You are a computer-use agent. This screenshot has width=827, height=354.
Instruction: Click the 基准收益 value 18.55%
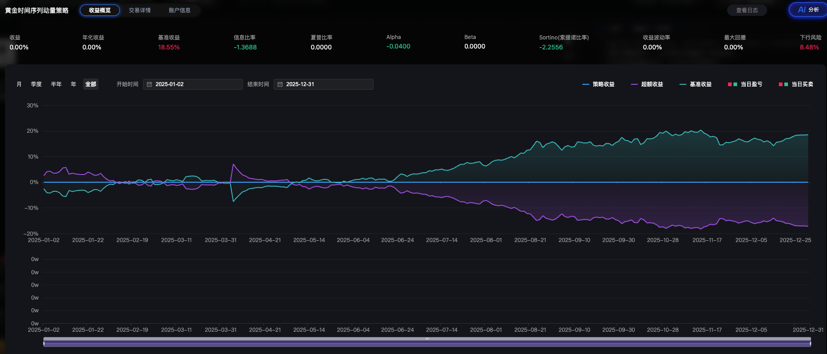pyautogui.click(x=169, y=47)
